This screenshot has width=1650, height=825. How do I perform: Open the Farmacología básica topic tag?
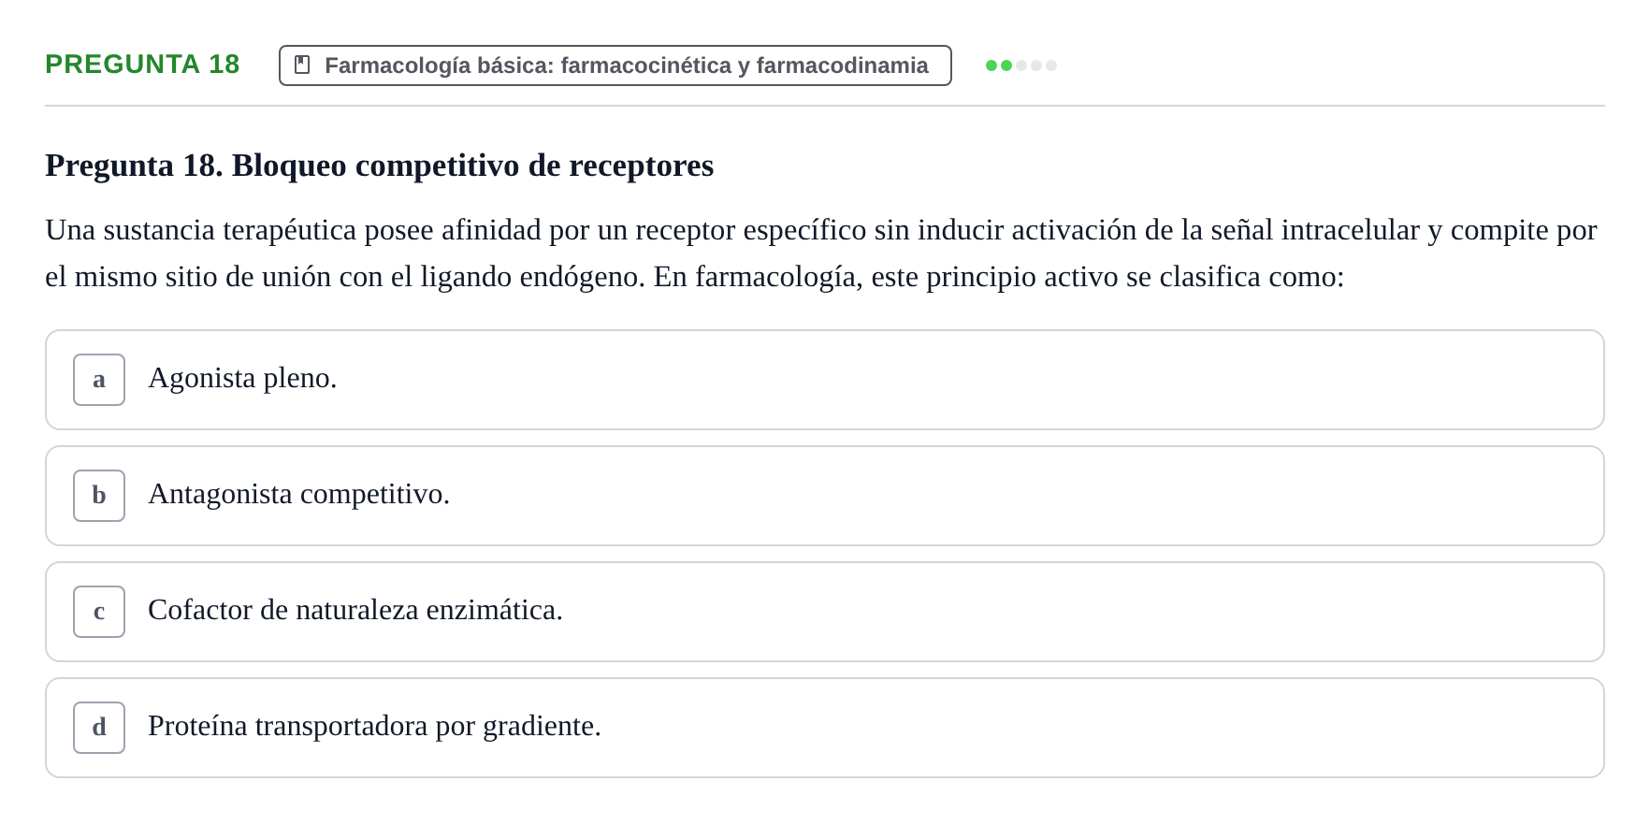pyautogui.click(x=615, y=65)
